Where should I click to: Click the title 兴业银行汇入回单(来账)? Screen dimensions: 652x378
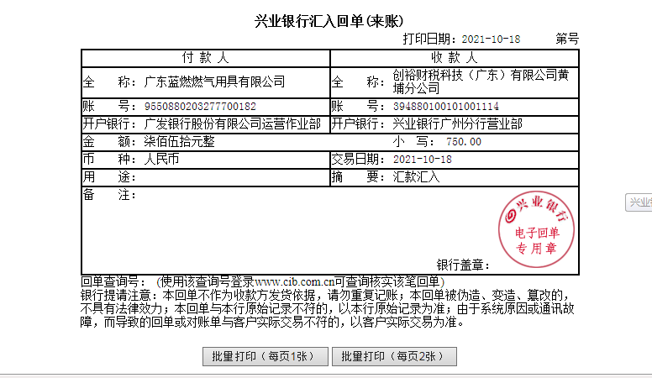(x=329, y=21)
